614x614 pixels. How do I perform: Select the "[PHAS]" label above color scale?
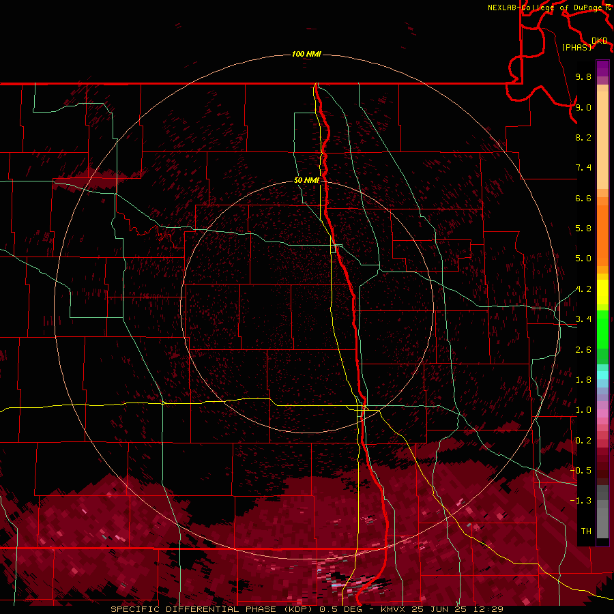point(576,47)
